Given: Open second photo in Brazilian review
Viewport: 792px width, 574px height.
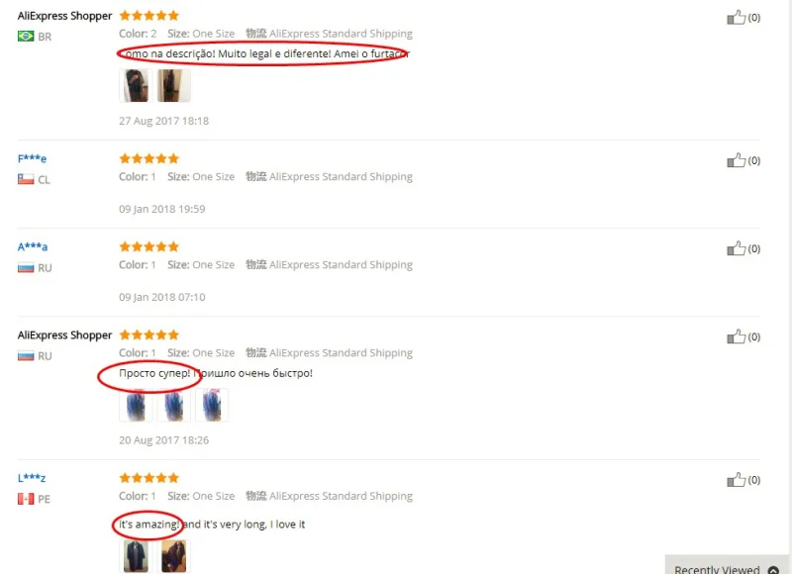Looking at the screenshot, I should (174, 85).
